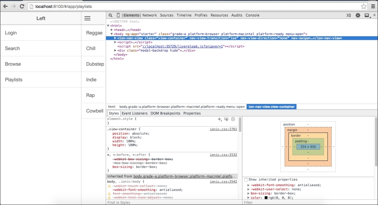
Task: Toggle device mode phone icon
Action: tap(118, 15)
